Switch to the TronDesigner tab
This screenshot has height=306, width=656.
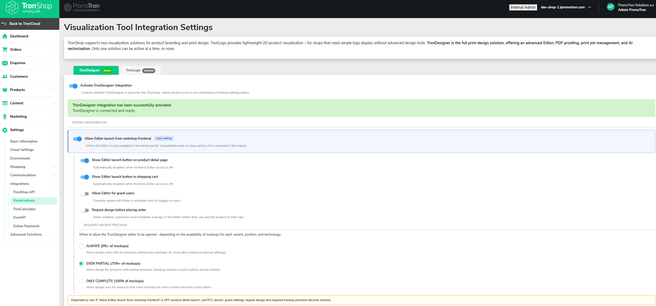pyautogui.click(x=96, y=70)
